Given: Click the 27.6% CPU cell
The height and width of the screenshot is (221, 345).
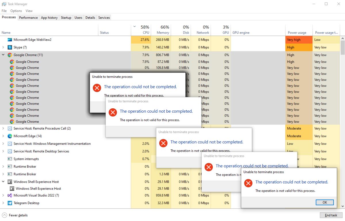Looking at the screenshot, I should pos(141,40).
